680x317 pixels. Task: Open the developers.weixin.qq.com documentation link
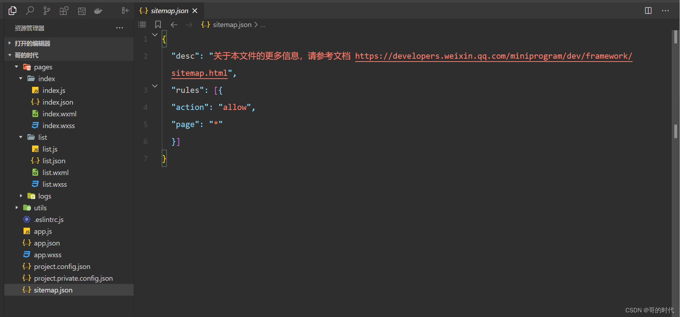tap(494, 56)
